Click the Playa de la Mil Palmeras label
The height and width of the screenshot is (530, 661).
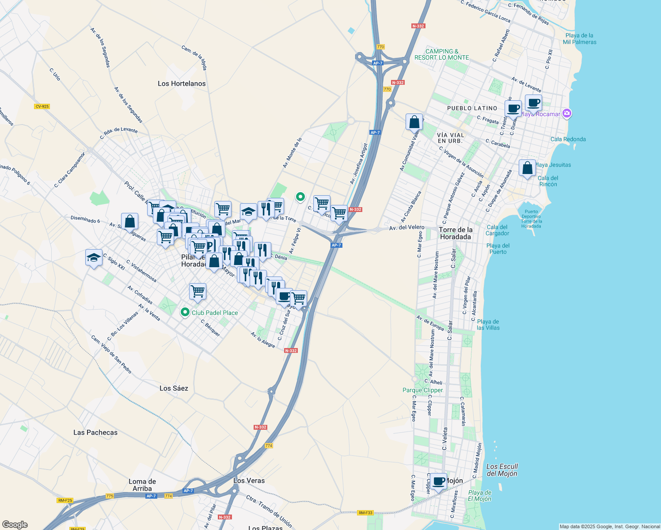tap(579, 39)
